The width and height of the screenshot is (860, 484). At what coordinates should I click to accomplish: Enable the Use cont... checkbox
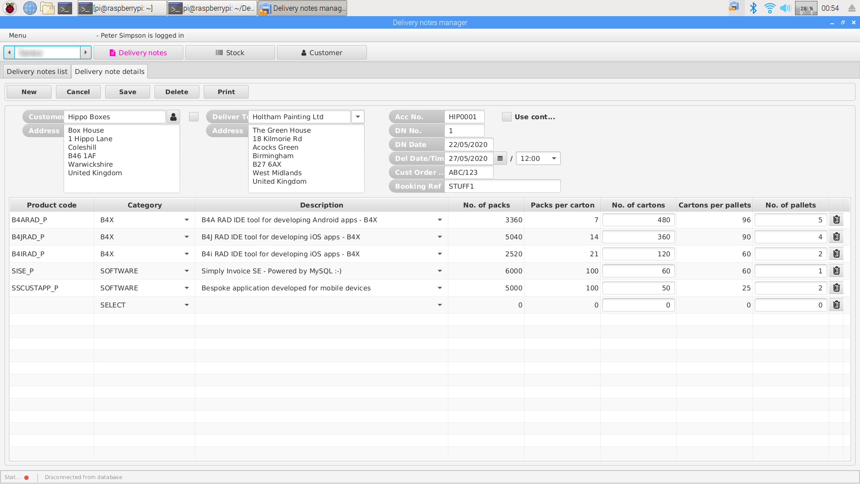[x=507, y=117]
